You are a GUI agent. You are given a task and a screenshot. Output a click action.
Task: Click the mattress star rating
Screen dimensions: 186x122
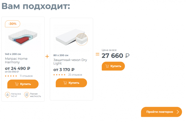coord(11,76)
